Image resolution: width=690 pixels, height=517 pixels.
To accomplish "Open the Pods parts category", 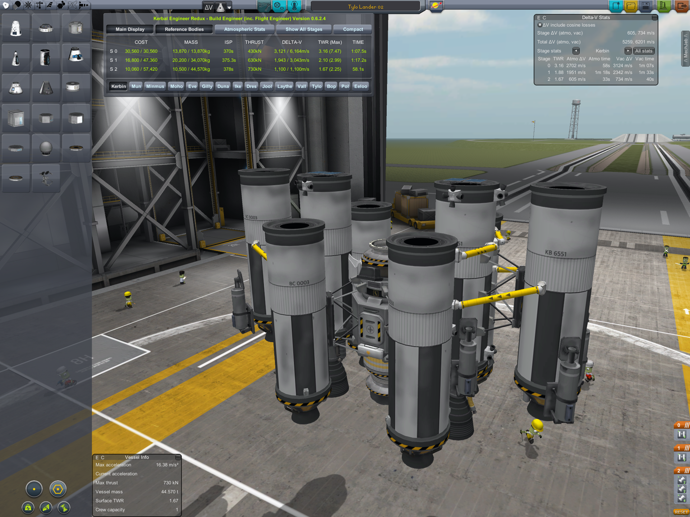I will tap(6, 5).
